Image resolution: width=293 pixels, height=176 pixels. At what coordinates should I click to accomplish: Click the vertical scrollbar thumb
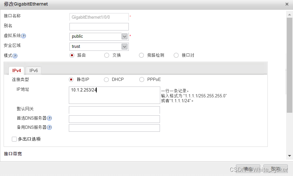pyautogui.click(x=289, y=65)
